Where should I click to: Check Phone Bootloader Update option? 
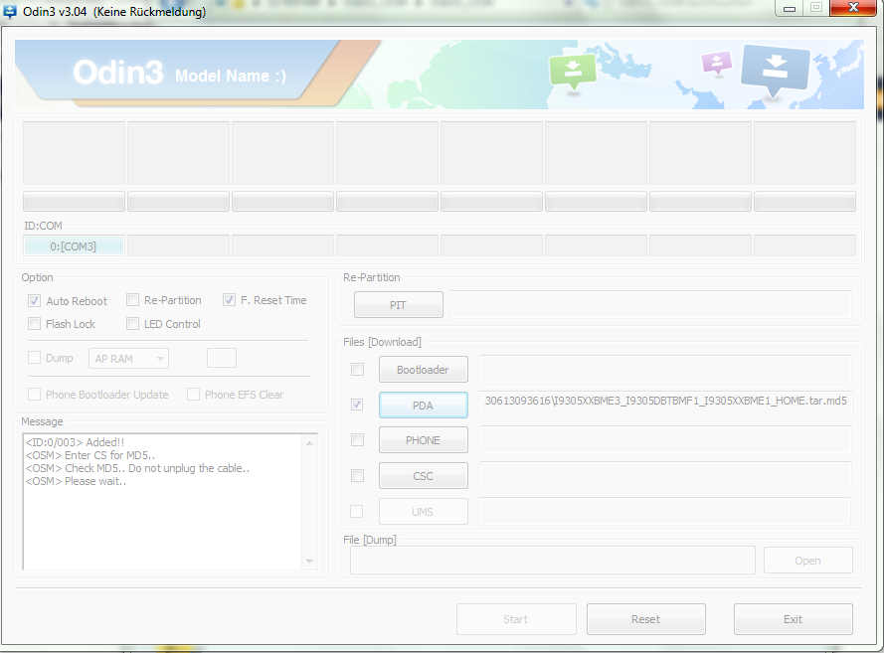(x=35, y=395)
